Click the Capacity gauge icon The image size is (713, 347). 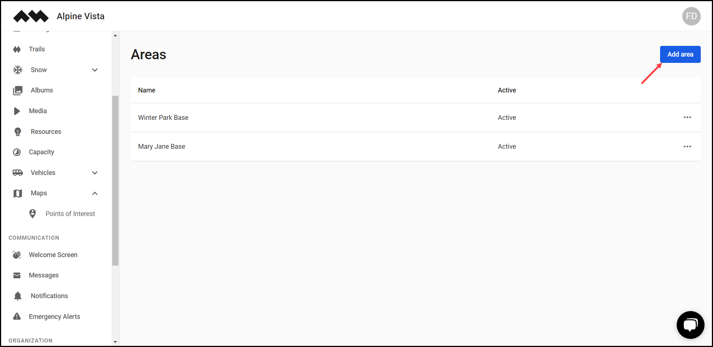[17, 152]
